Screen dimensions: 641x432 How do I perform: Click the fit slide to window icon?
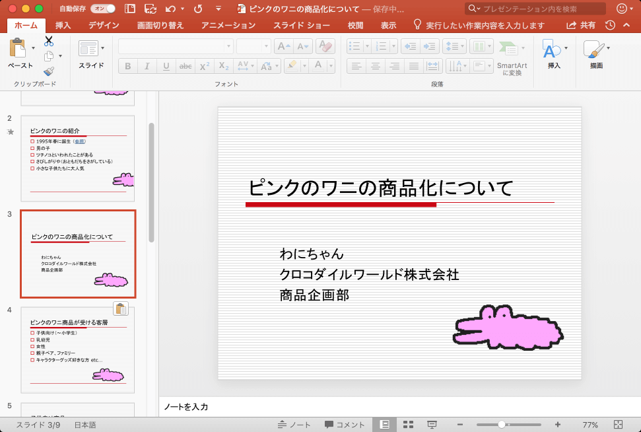click(x=619, y=425)
